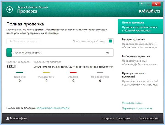The image size is (165, 125).
Task: Click the Вылечено label
Action: [20, 77]
